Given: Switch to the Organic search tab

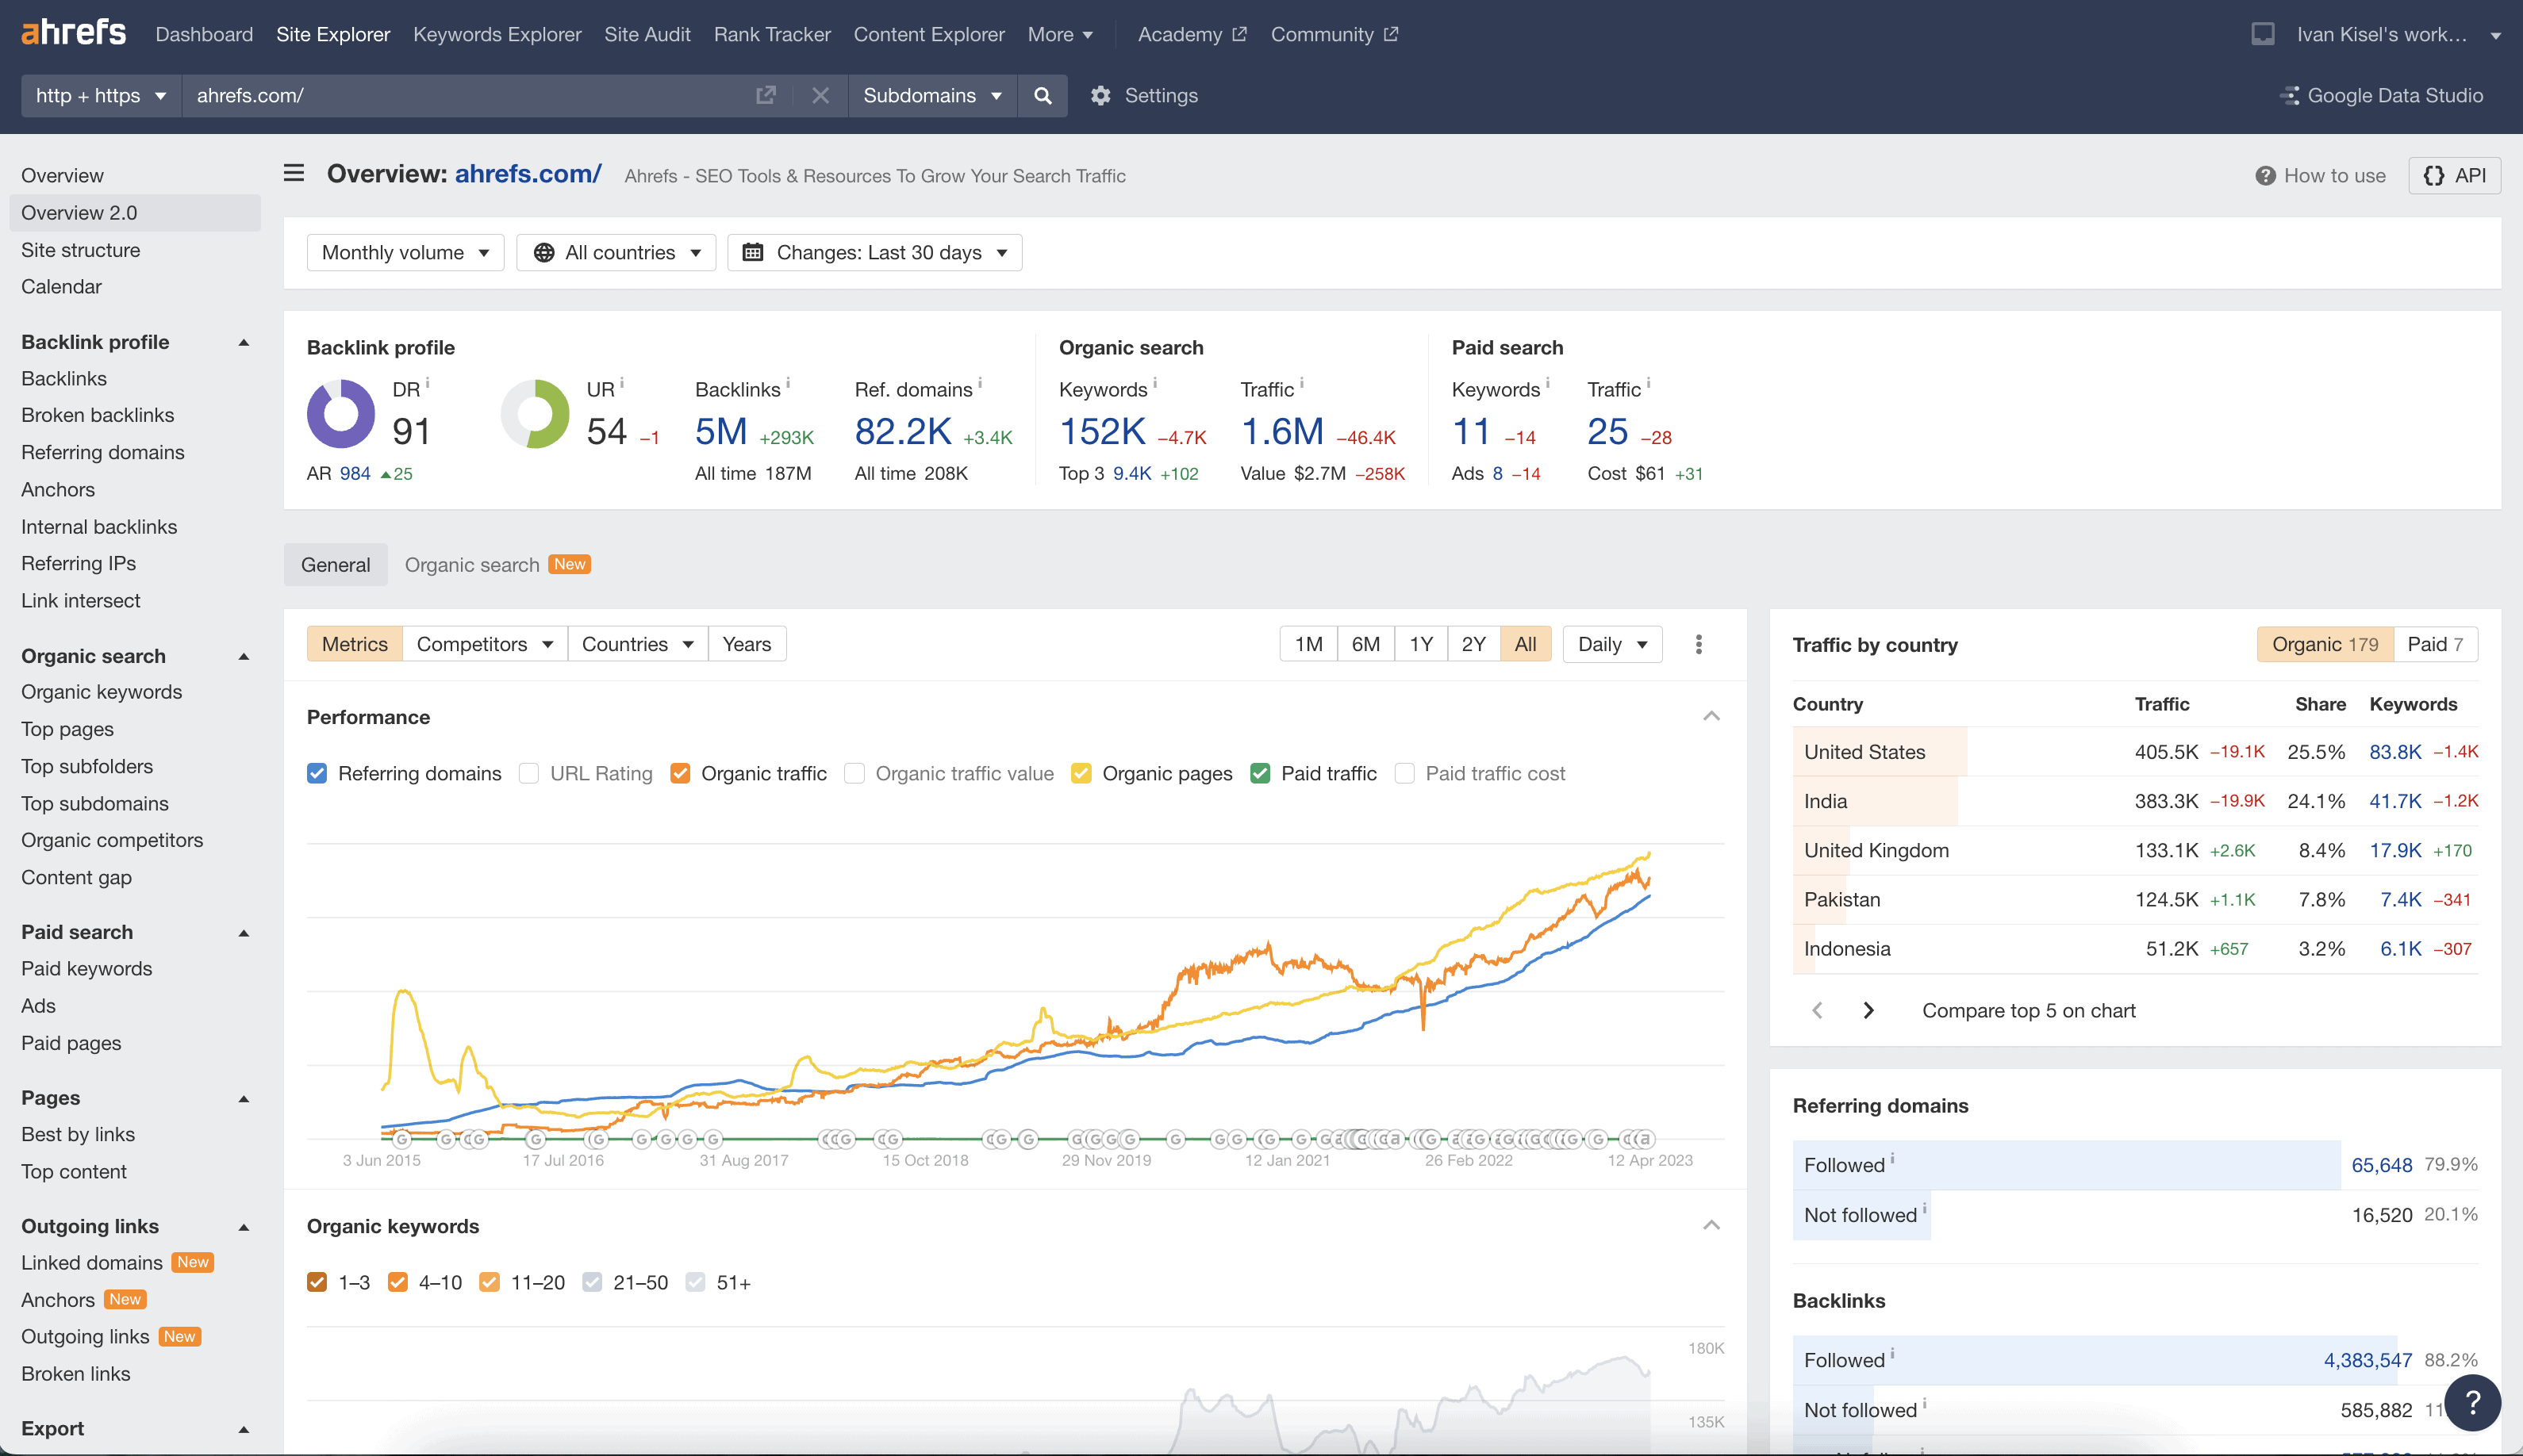Looking at the screenshot, I should click(472, 565).
